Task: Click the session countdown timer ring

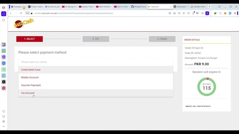Action: [207, 87]
